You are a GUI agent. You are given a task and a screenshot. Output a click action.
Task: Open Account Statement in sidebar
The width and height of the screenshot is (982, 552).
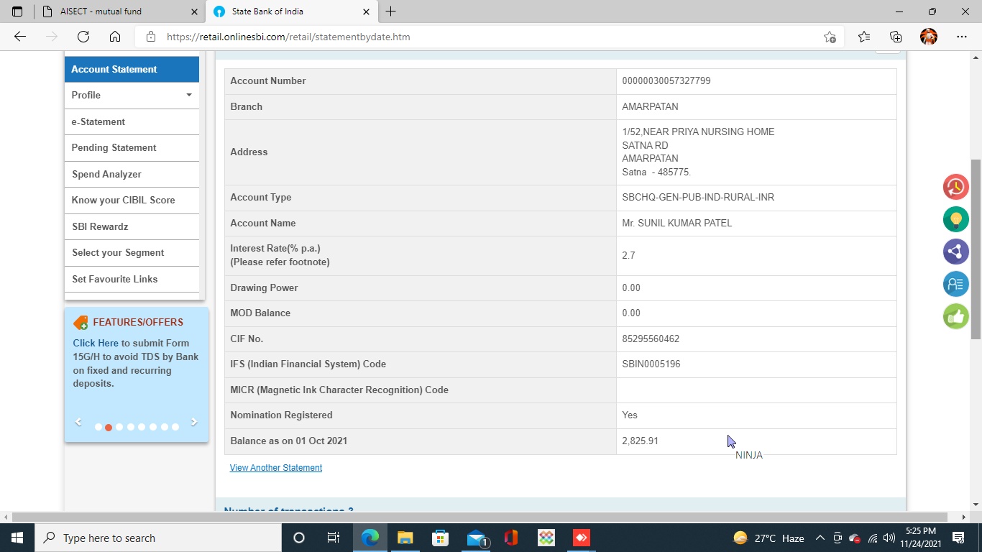(x=132, y=69)
